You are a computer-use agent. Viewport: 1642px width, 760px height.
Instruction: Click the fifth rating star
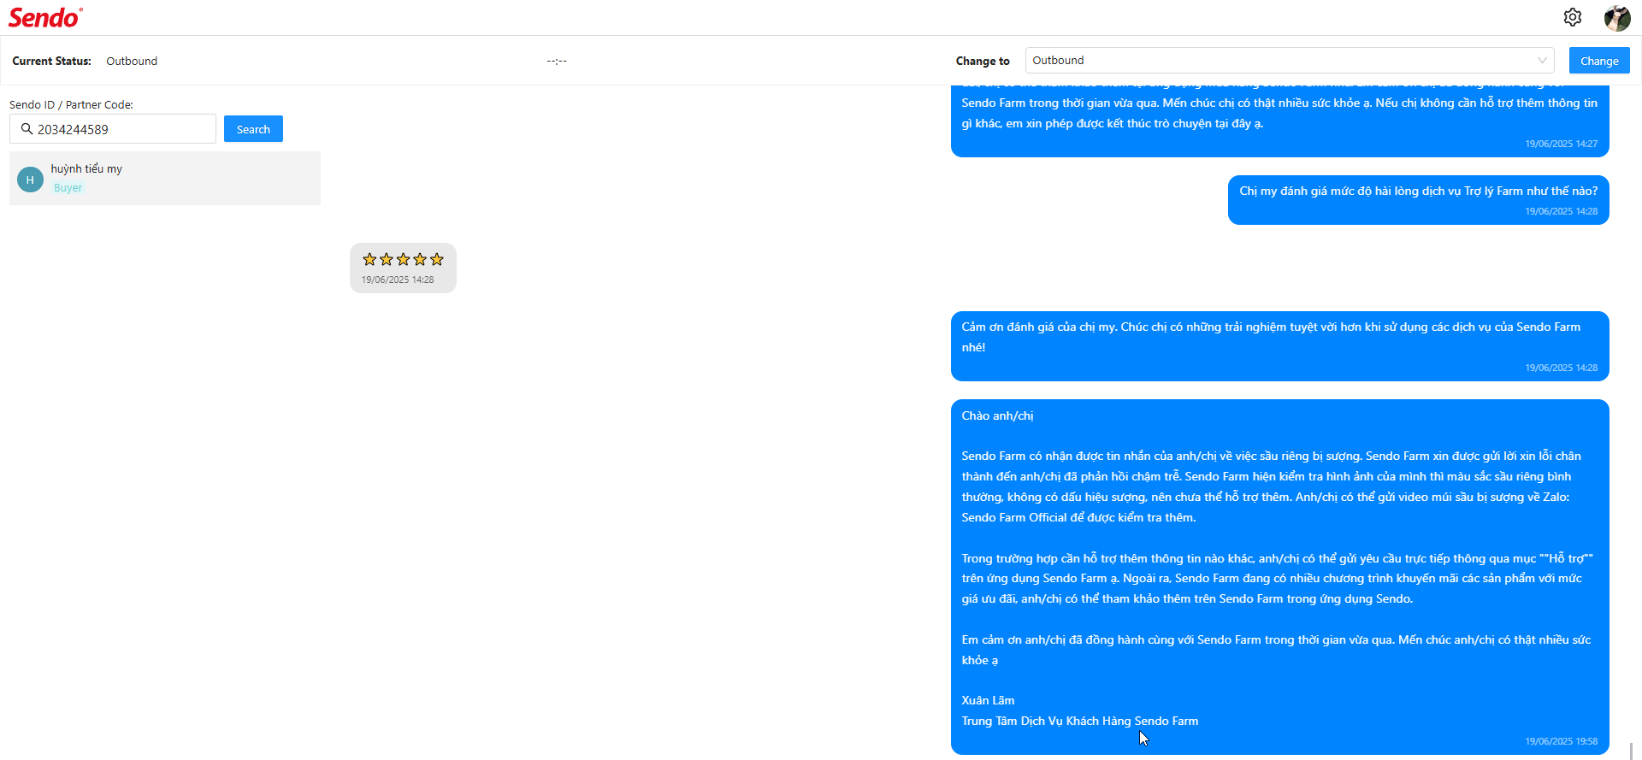click(x=437, y=259)
